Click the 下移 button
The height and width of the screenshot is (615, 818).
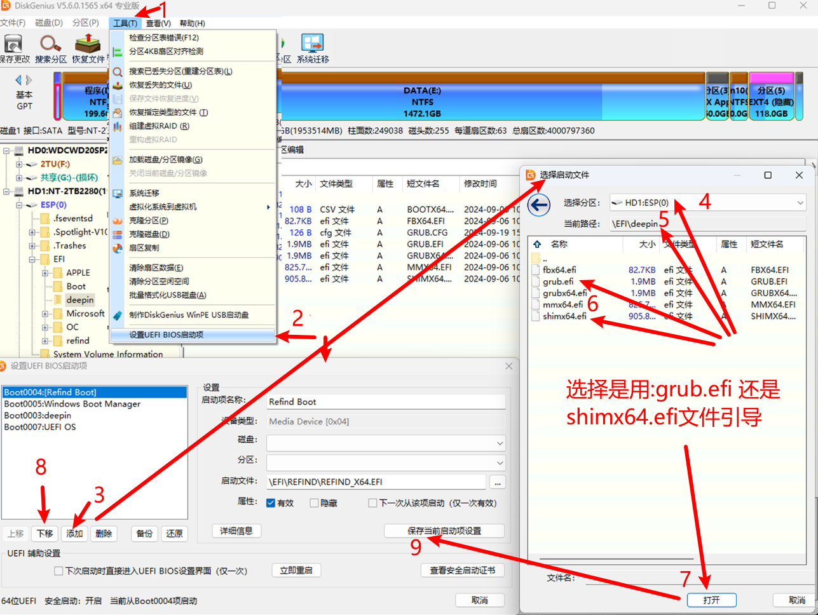tap(44, 534)
